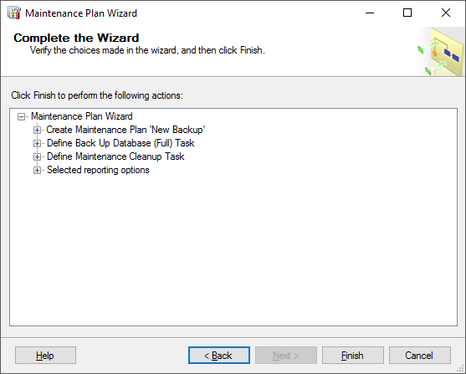Click the disabled Next button
Screen dimensions: 466x374
click(x=286, y=356)
